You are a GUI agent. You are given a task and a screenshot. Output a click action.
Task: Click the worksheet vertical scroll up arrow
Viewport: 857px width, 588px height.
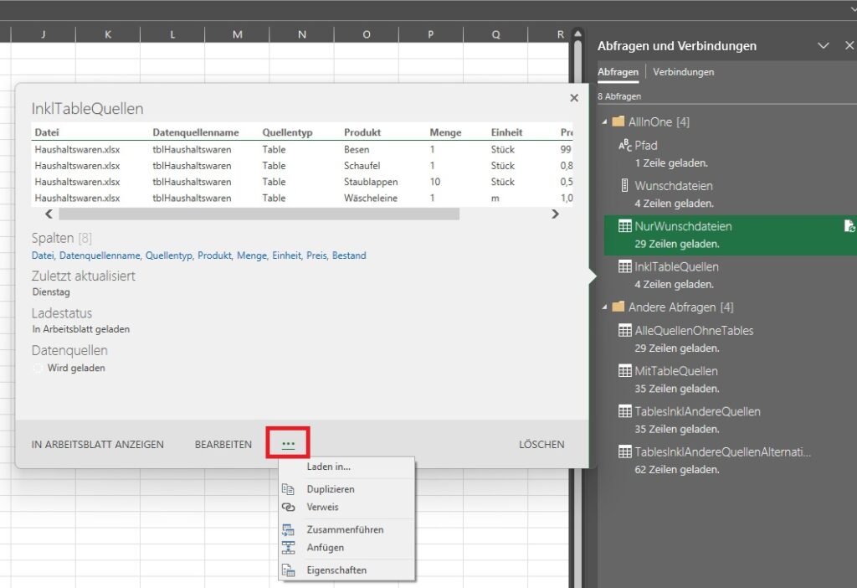577,34
